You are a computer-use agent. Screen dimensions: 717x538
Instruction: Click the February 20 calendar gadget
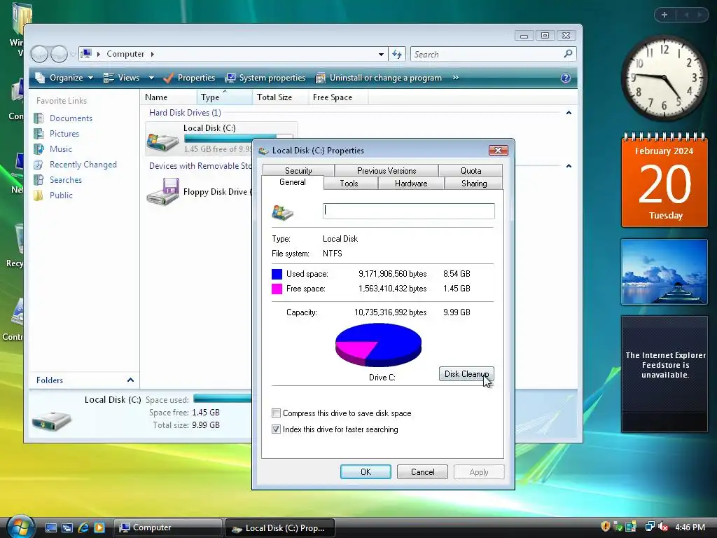664,181
